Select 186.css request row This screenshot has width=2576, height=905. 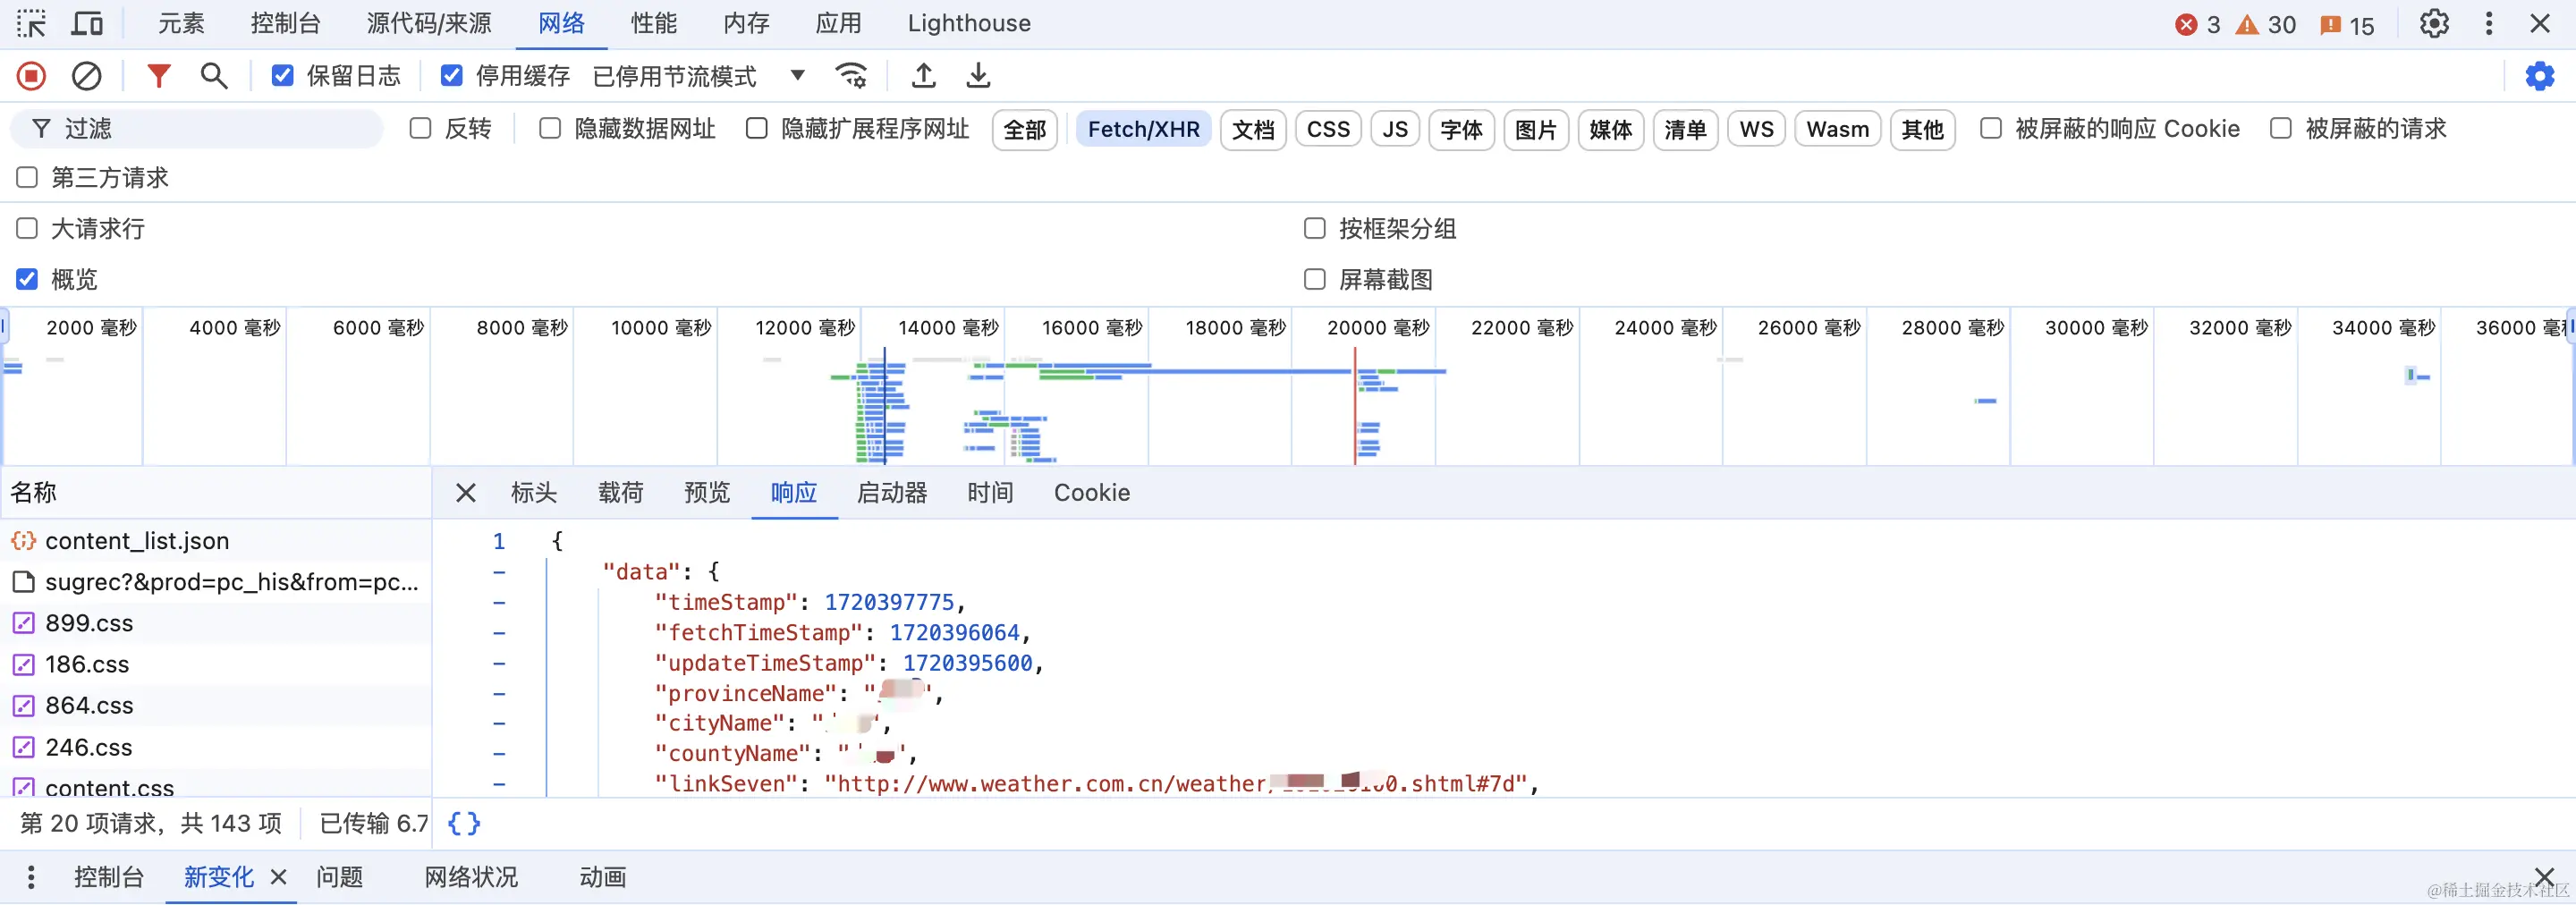tap(215, 664)
